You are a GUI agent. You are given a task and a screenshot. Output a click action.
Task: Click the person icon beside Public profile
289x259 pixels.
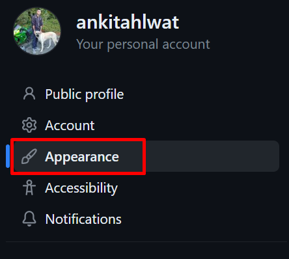pyautogui.click(x=29, y=94)
